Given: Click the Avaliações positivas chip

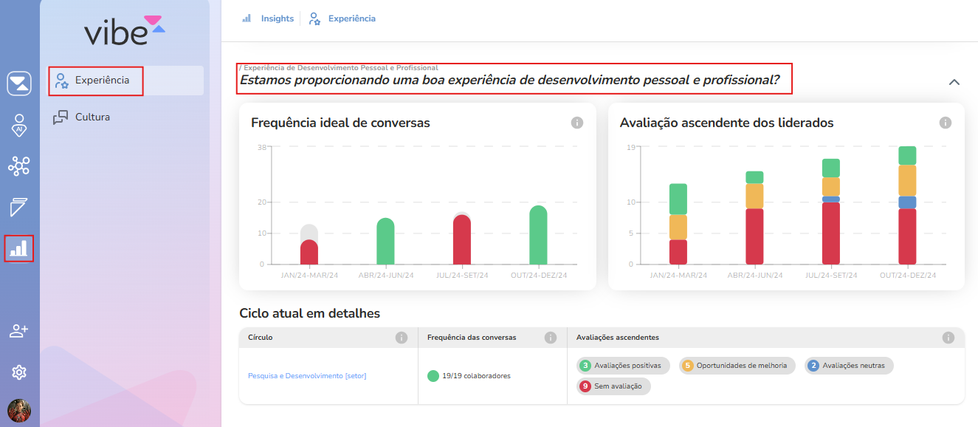Looking at the screenshot, I should (624, 366).
